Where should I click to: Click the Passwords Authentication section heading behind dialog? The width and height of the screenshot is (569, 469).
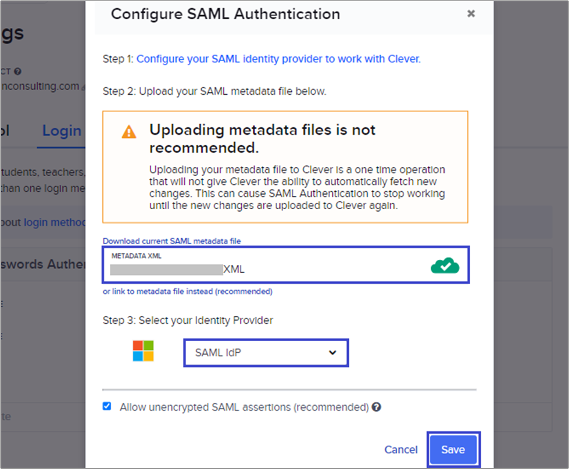pyautogui.click(x=43, y=264)
